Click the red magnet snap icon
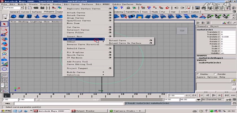The image size is (237, 113). [167, 8]
